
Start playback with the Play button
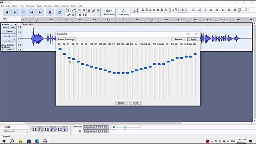point(15,12)
